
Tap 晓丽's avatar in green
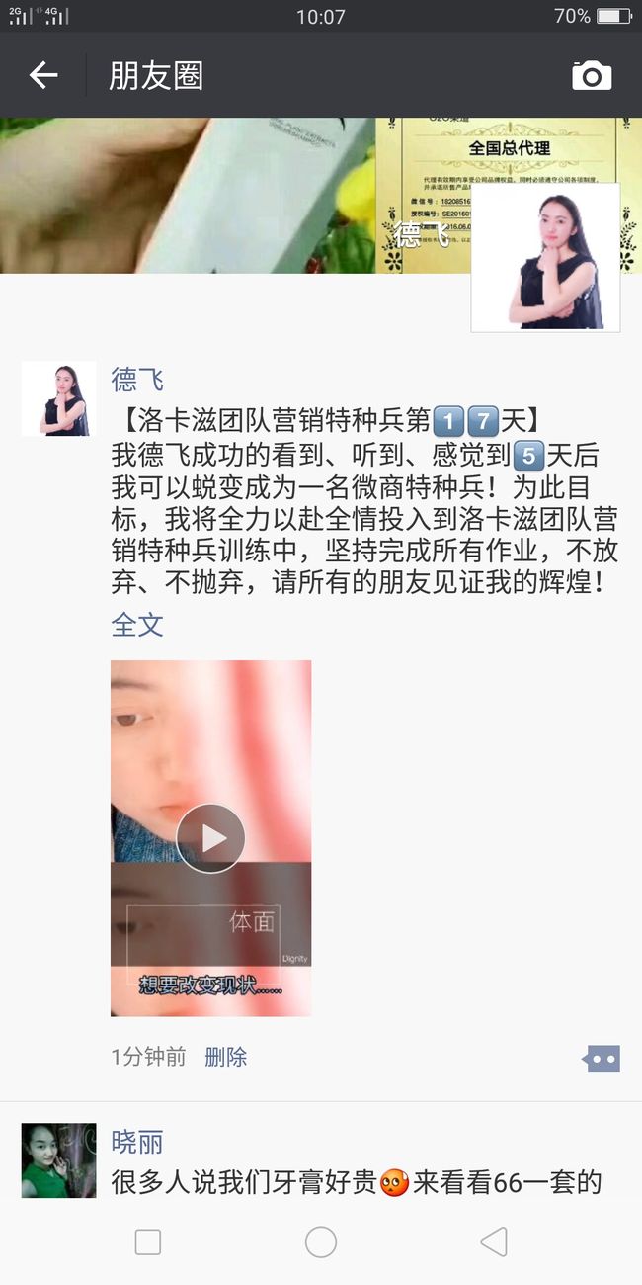point(59,1160)
